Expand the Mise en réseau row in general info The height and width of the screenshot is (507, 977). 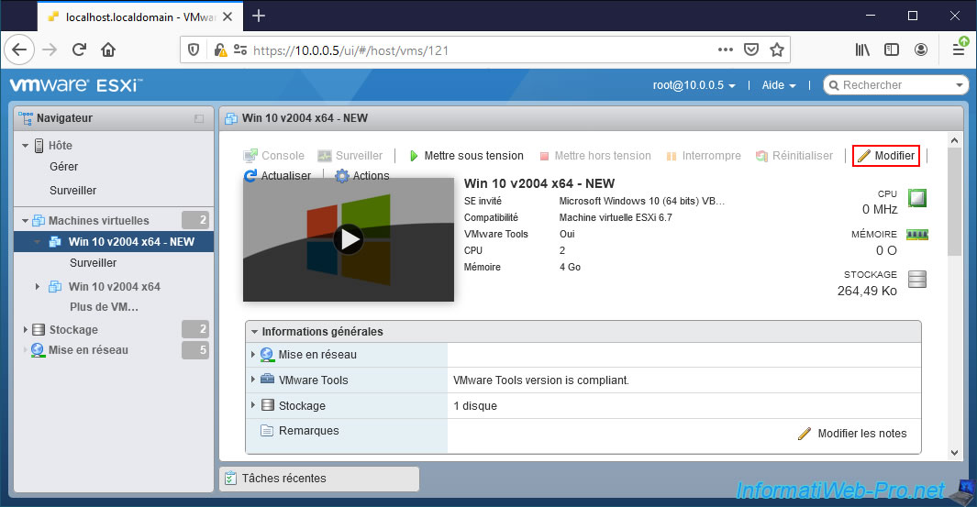pyautogui.click(x=253, y=355)
